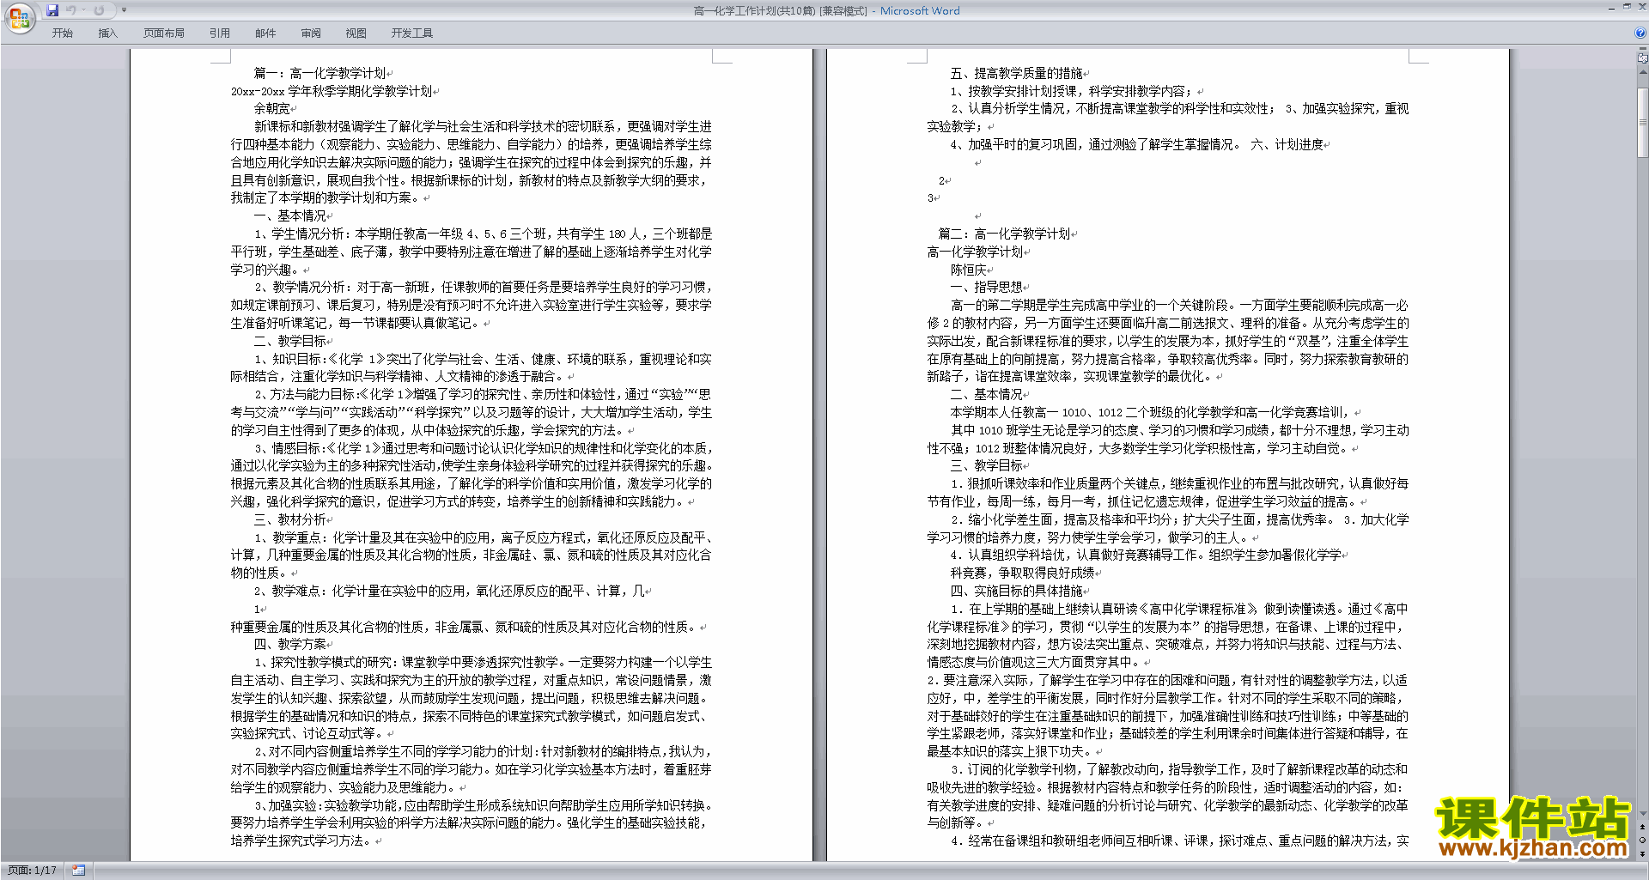Open the 开发工具 tab
1649x880 pixels.
pyautogui.click(x=412, y=33)
